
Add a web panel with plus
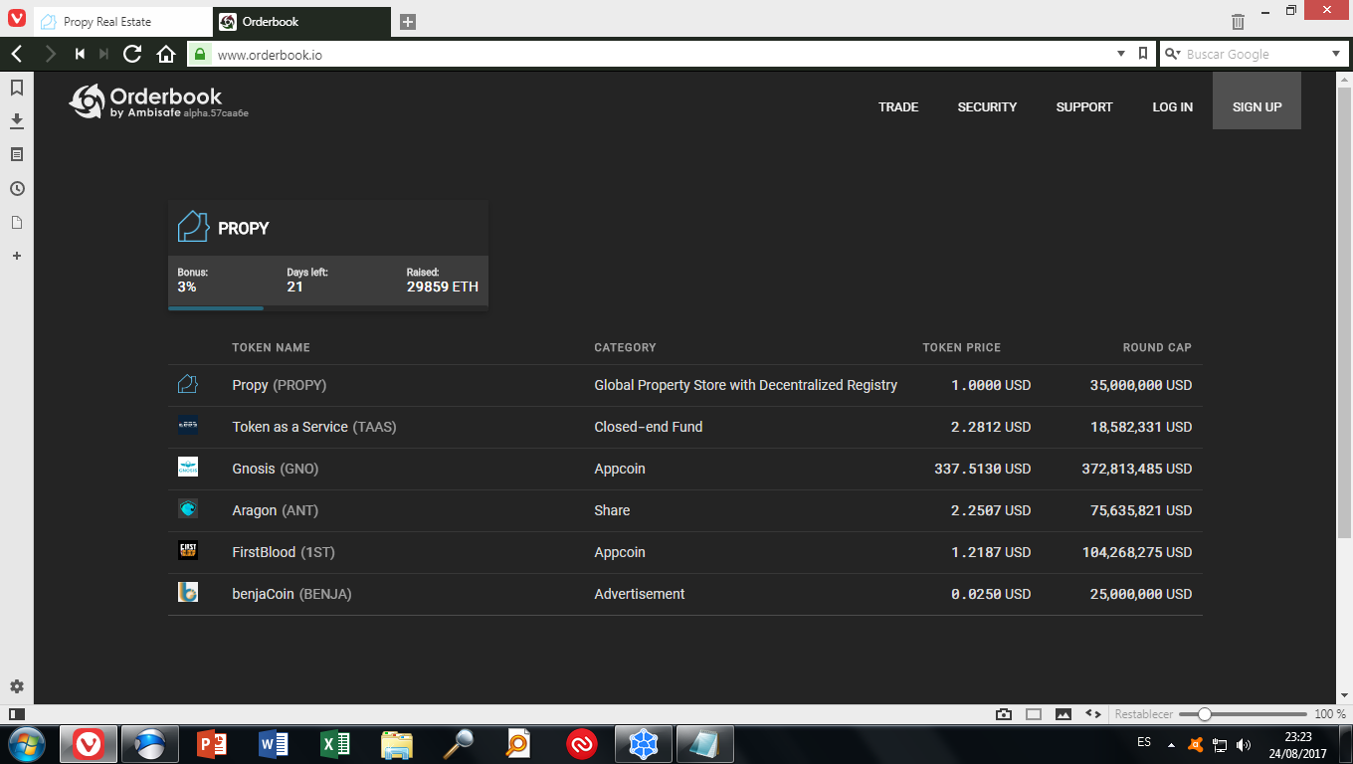pyautogui.click(x=17, y=256)
